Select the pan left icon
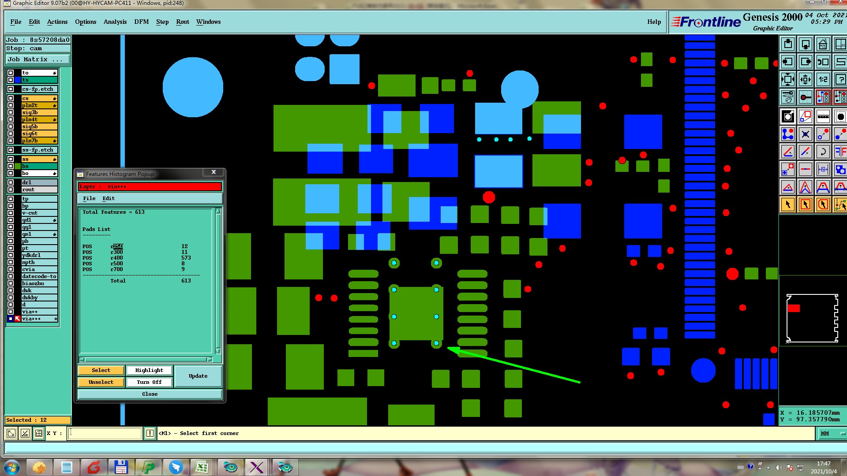Viewport: 847px width, 476px height. [788, 62]
